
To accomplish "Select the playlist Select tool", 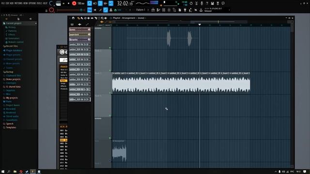I will point(99,18).
